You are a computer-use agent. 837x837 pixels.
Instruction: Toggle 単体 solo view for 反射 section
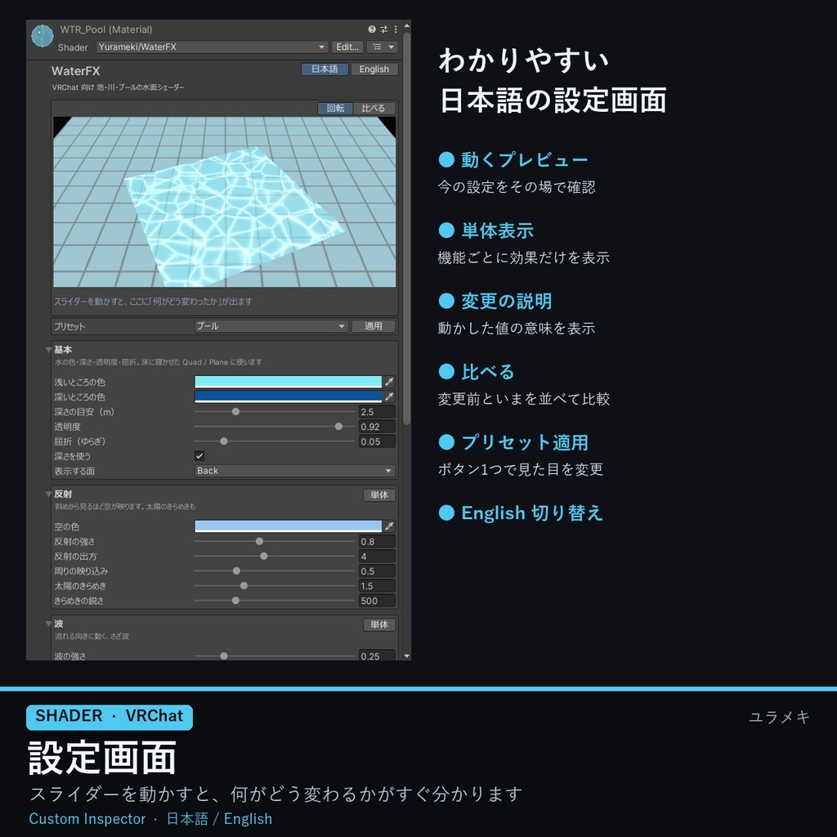click(379, 495)
